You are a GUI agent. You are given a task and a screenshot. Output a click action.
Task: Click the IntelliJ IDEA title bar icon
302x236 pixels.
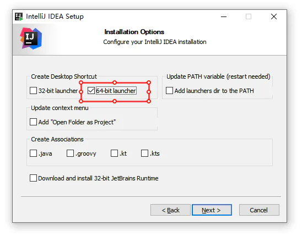click(19, 17)
